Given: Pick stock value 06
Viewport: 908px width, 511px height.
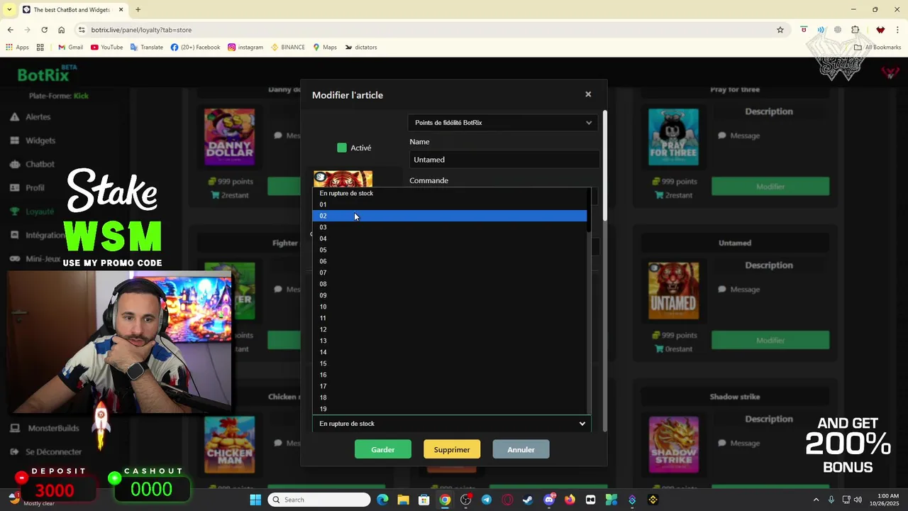Looking at the screenshot, I should pos(450,261).
